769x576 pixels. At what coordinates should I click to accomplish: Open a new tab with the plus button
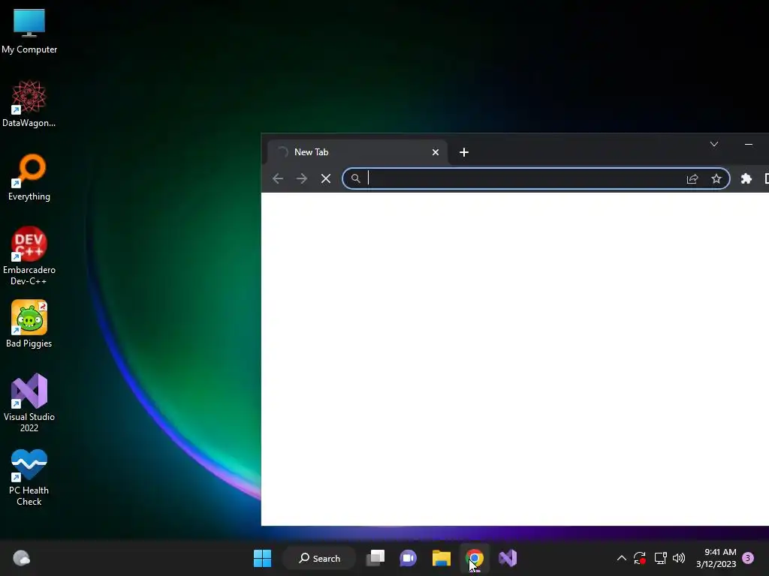(x=464, y=152)
